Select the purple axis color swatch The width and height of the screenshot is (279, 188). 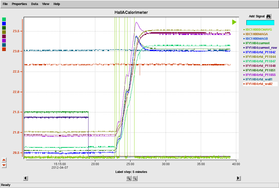click(4, 40)
